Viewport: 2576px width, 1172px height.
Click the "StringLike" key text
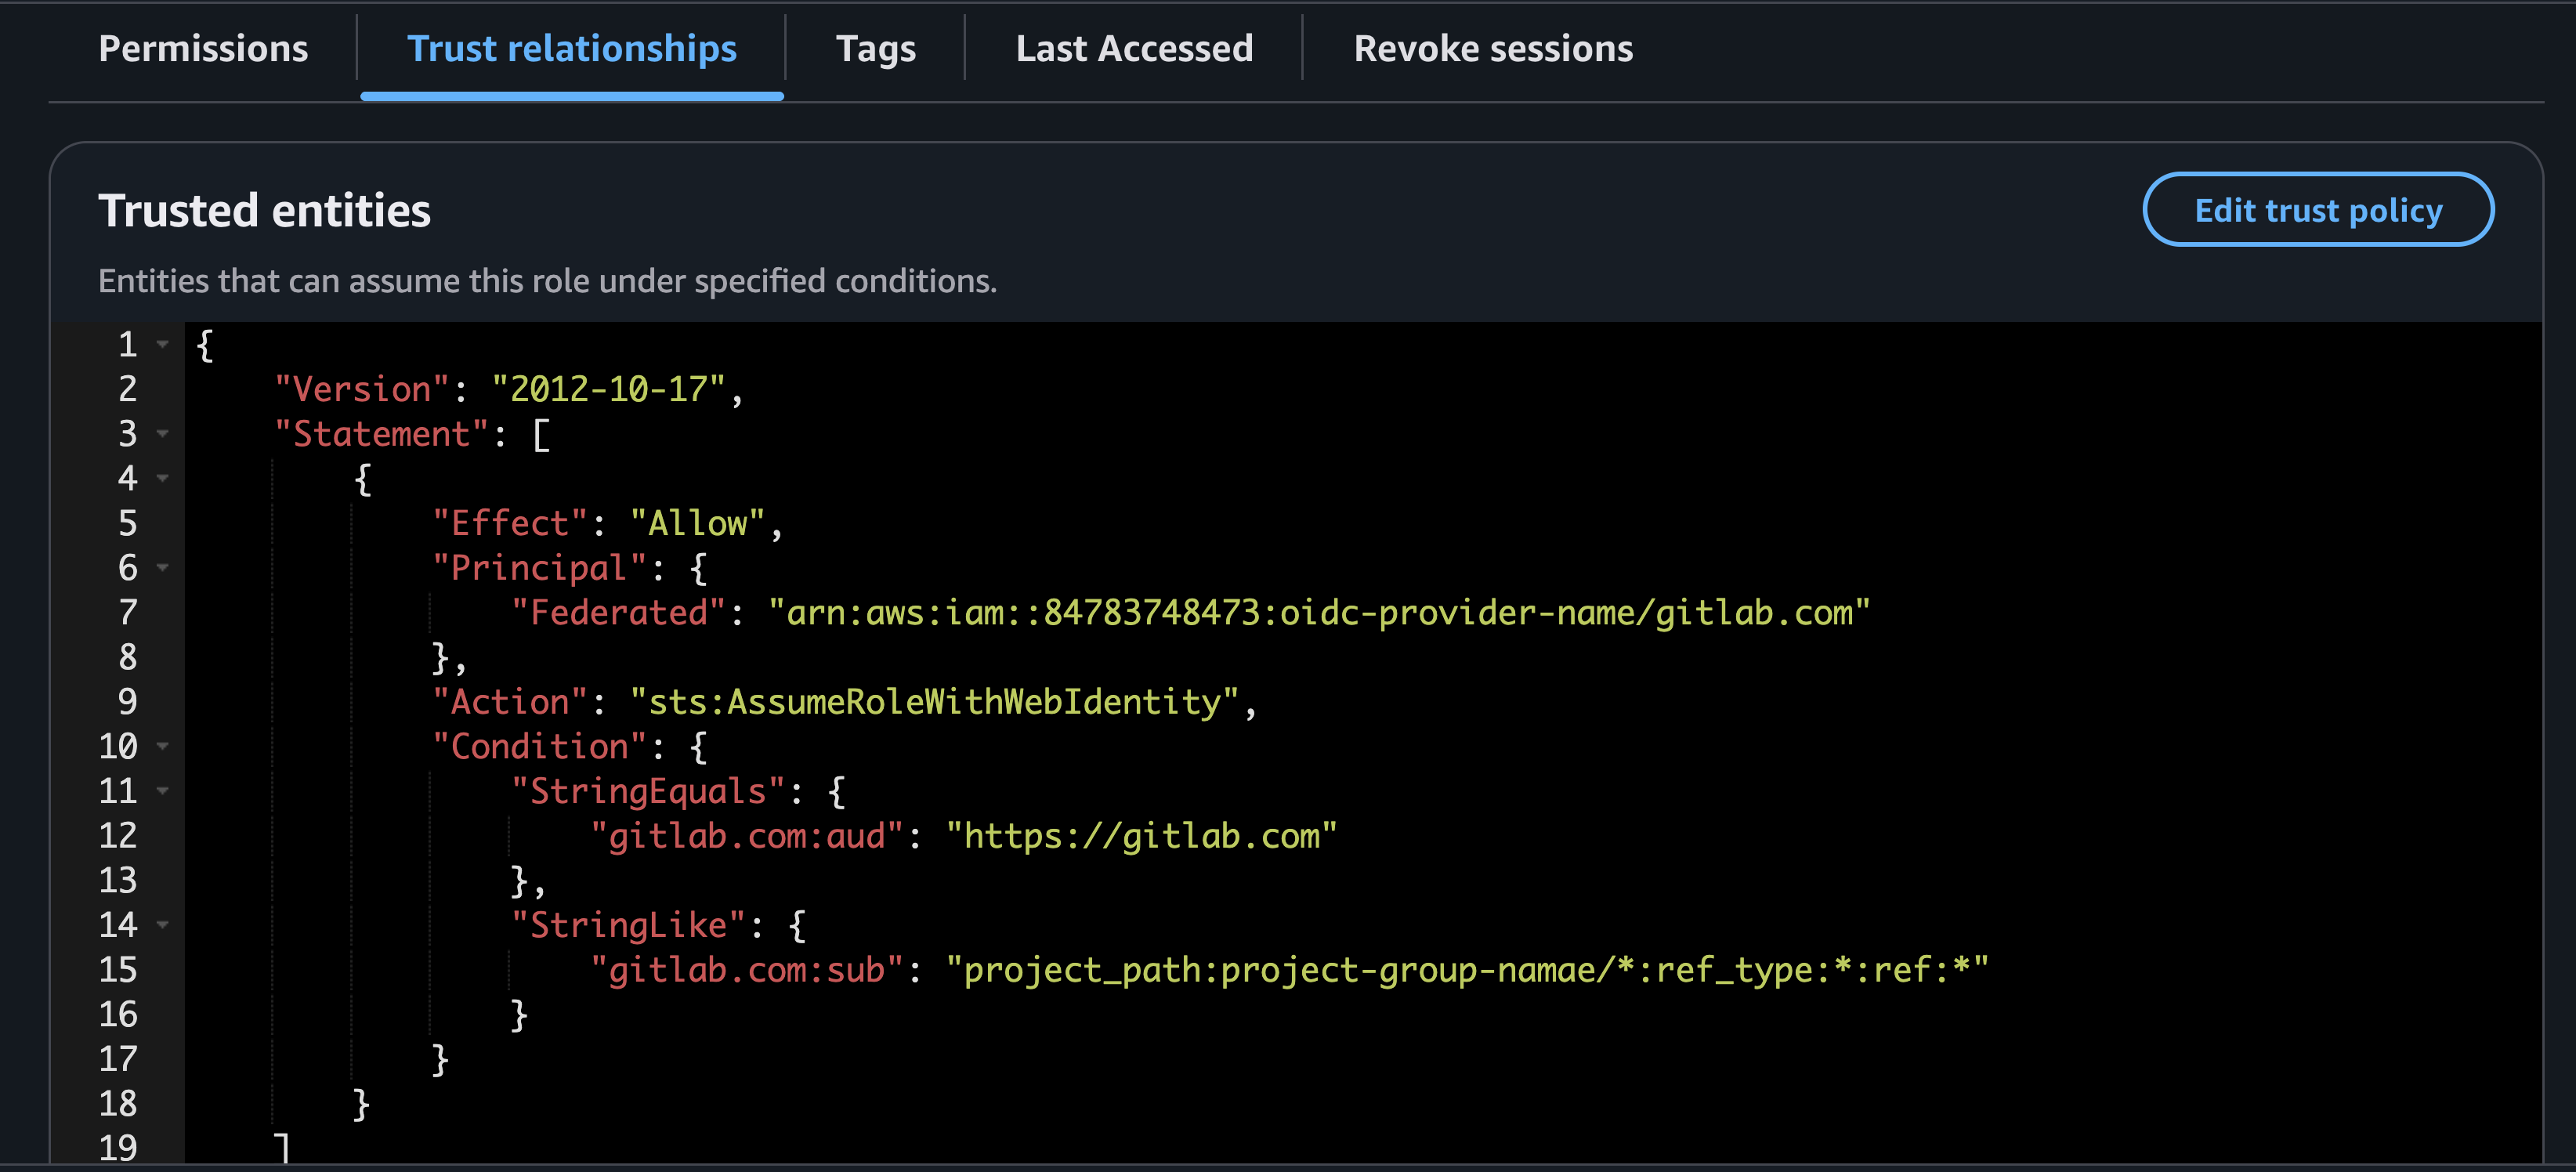click(628, 925)
